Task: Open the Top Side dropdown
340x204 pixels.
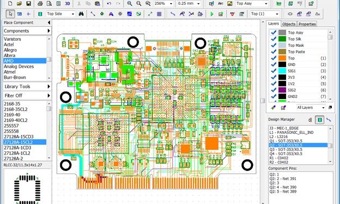Action: click(x=73, y=14)
